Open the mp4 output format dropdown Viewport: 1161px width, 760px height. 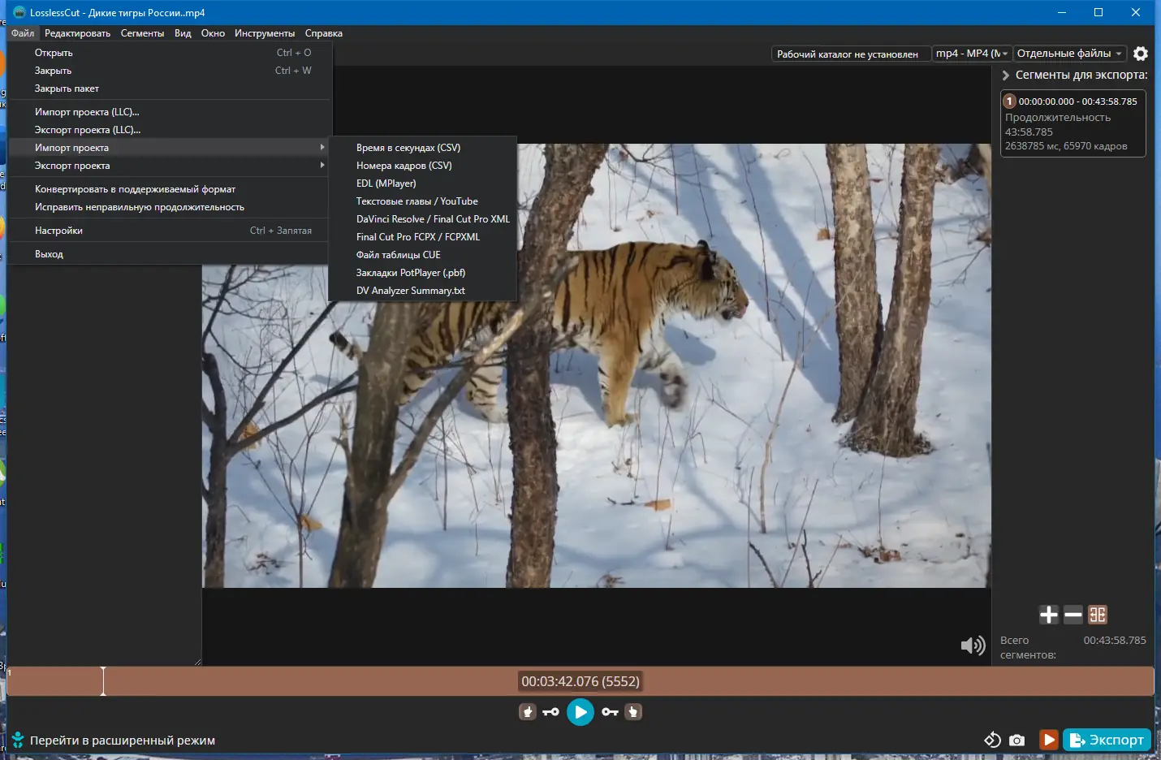pyautogui.click(x=971, y=54)
